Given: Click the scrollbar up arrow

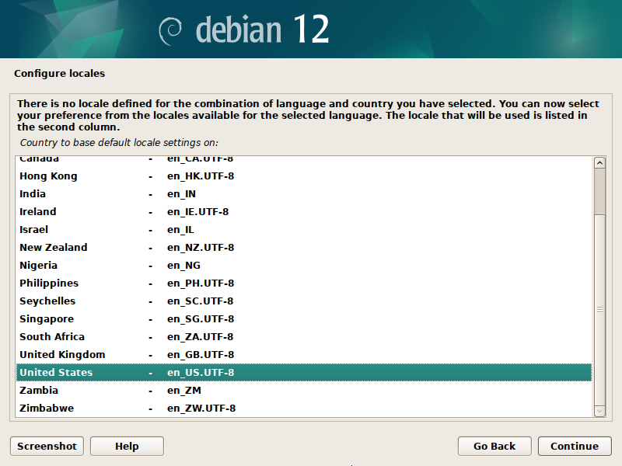Looking at the screenshot, I should pyautogui.click(x=599, y=163).
